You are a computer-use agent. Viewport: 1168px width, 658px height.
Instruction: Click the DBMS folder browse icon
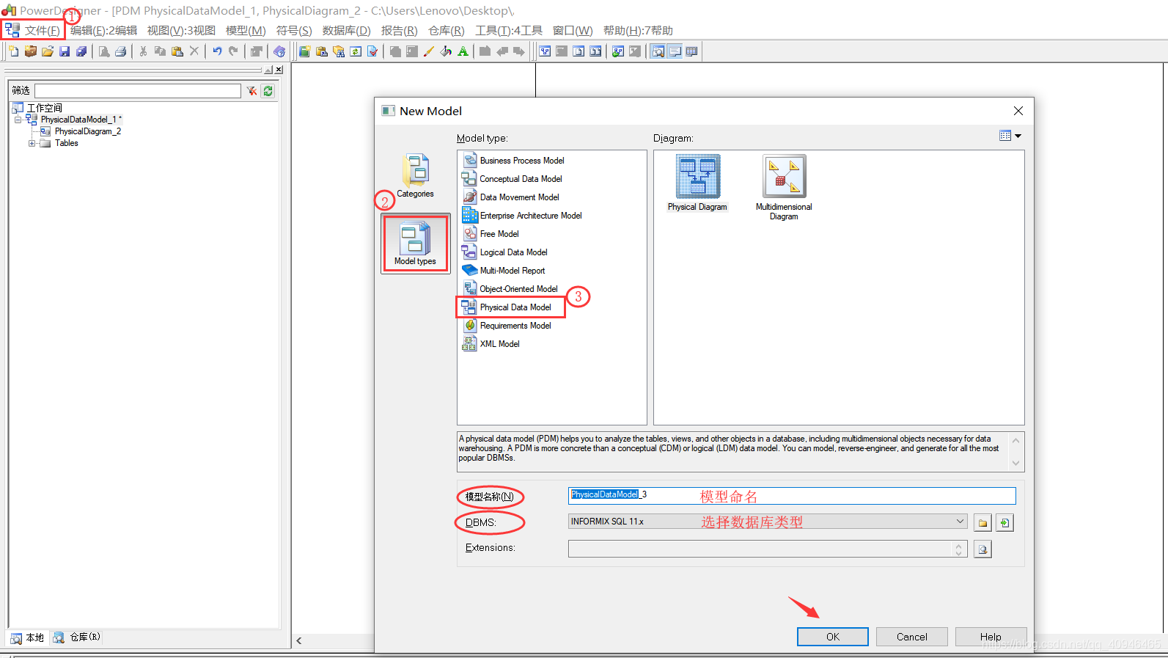tap(983, 523)
